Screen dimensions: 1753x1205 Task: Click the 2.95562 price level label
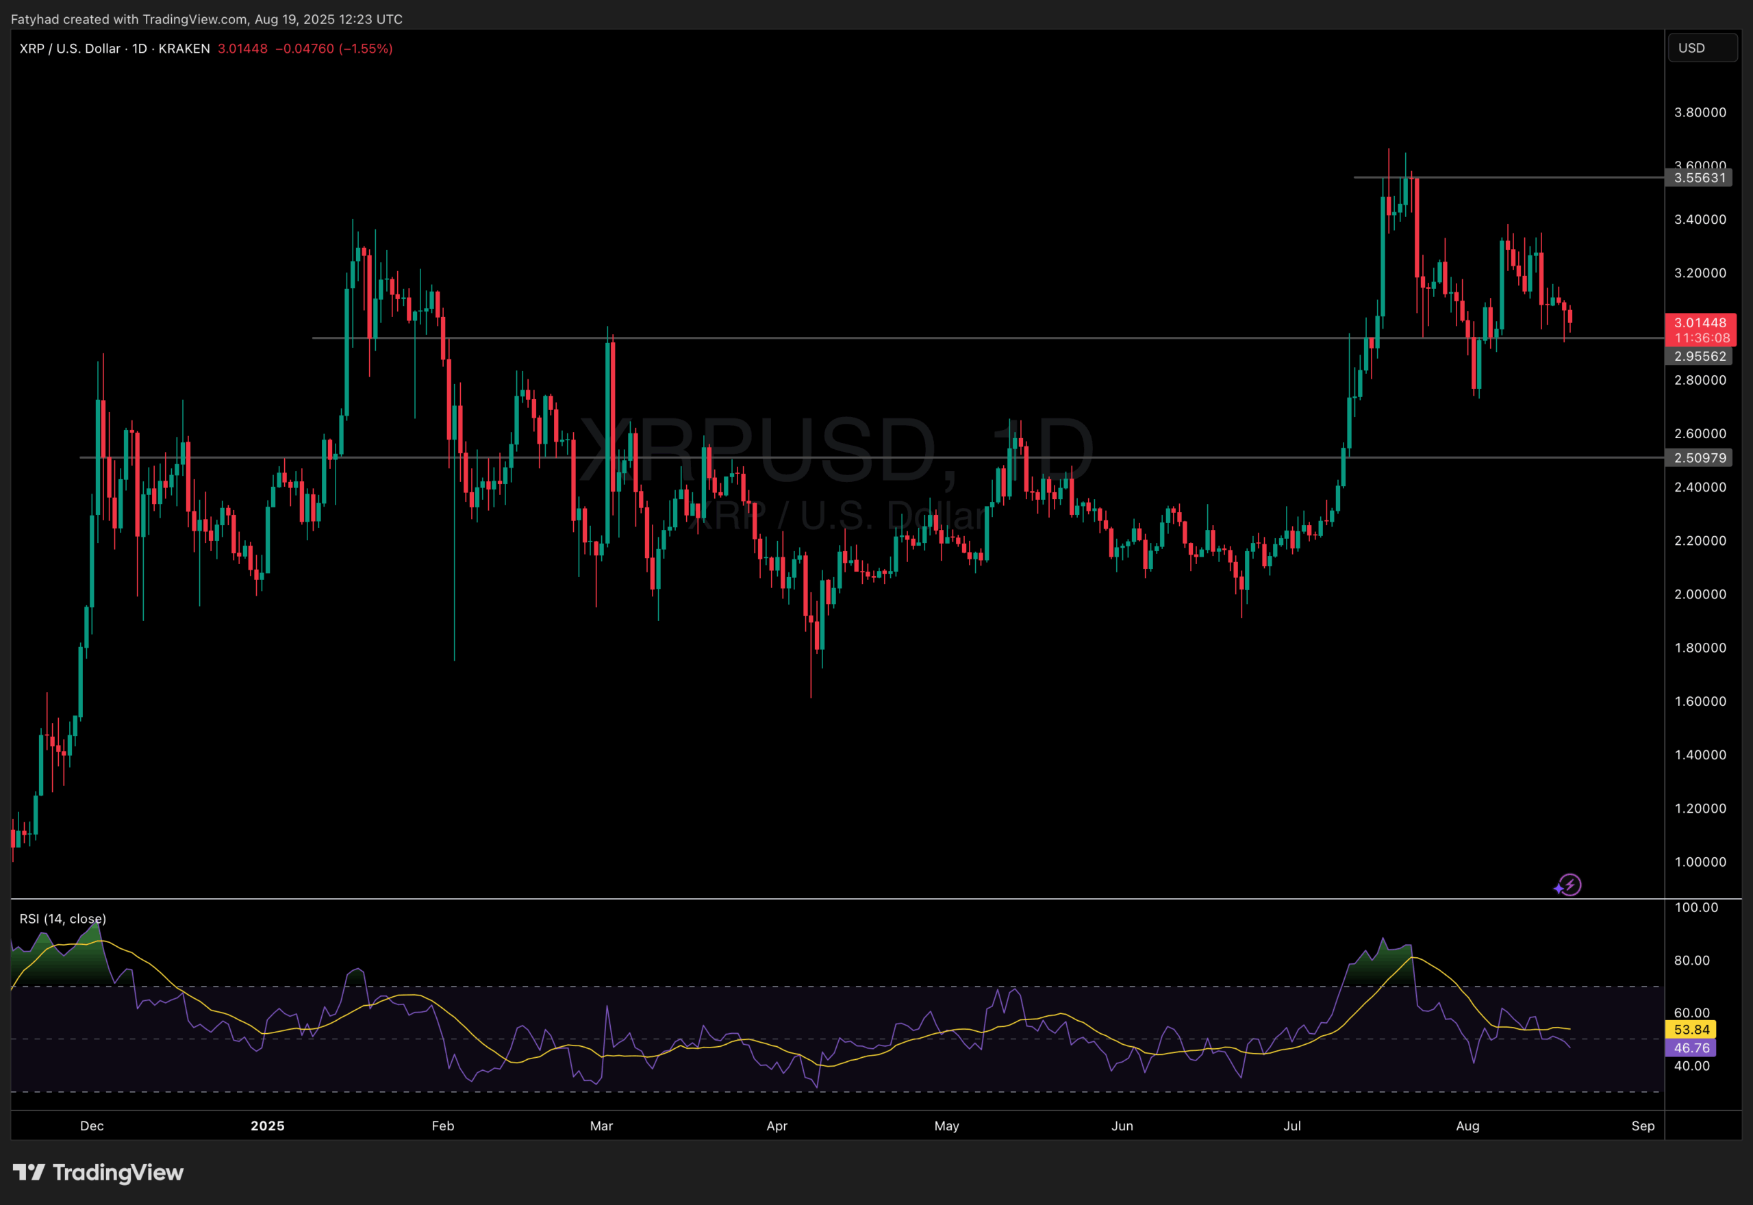click(1700, 357)
